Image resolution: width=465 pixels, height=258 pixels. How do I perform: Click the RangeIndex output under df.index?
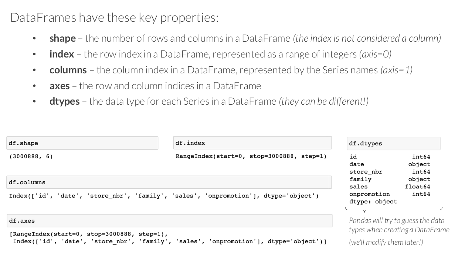point(251,156)
